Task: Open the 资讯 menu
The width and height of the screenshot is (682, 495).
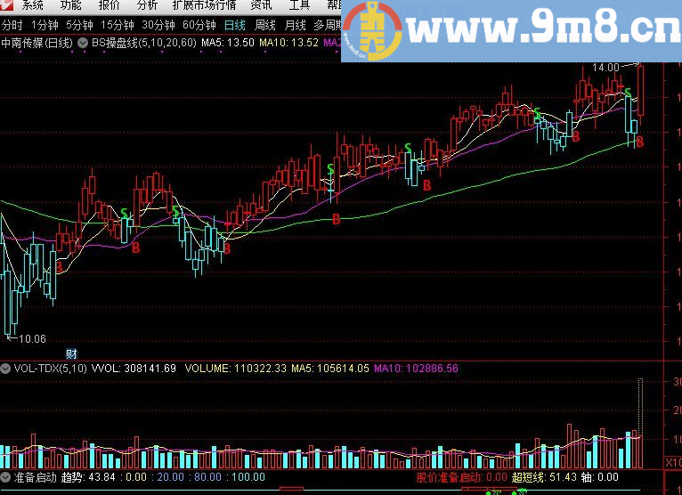Action: coord(262,4)
